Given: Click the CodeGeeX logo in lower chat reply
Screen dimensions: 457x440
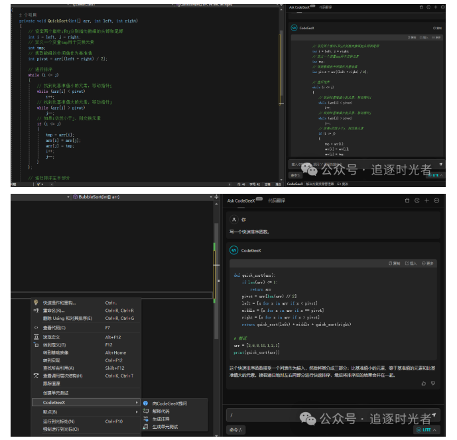Looking at the screenshot, I should [233, 250].
